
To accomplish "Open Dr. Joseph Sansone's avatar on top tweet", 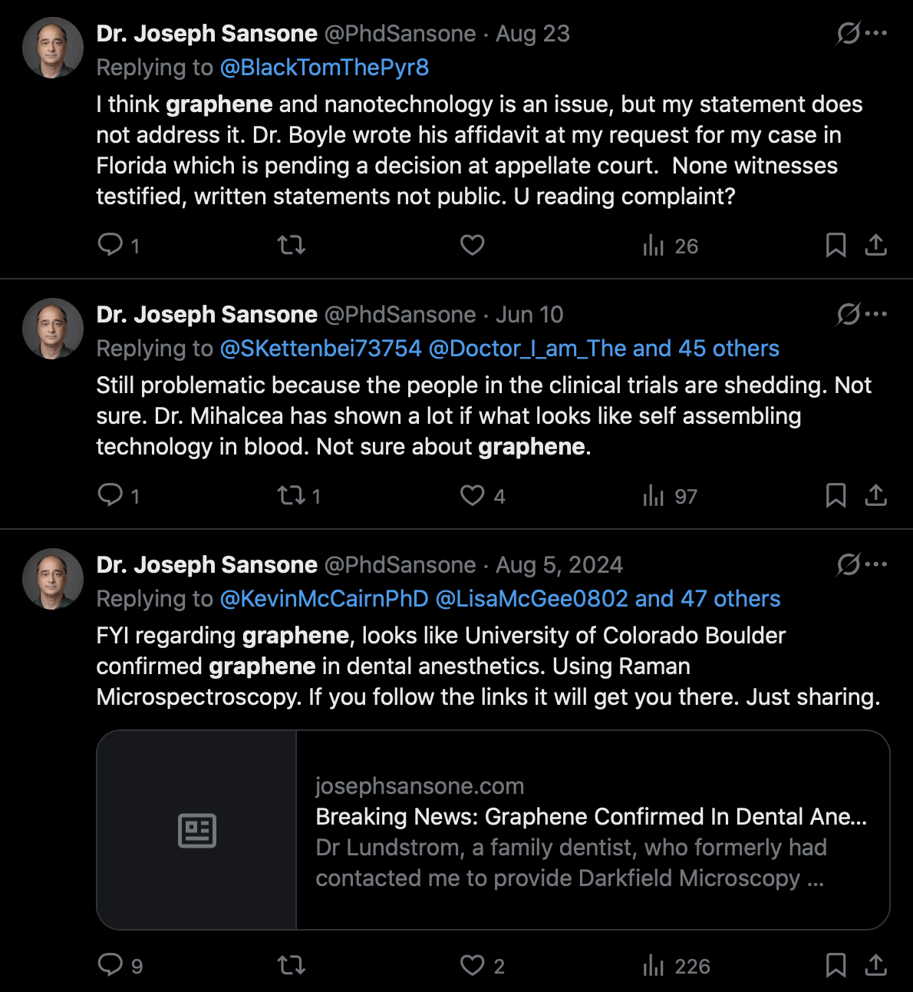I will [53, 48].
